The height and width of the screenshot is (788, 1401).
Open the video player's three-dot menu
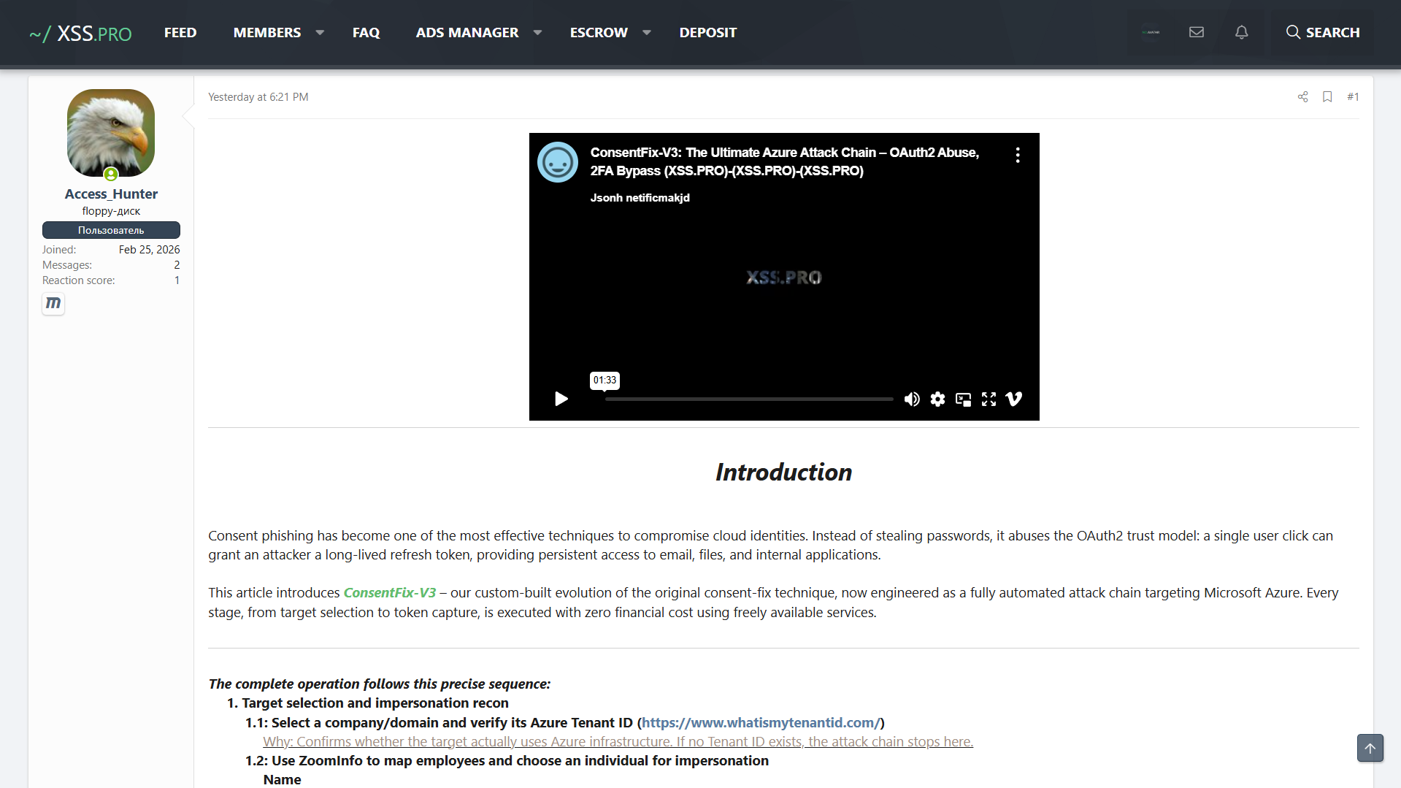click(1017, 154)
